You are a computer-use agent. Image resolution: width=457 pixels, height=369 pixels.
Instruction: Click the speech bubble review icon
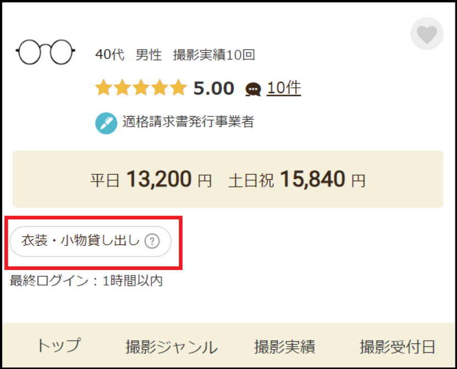point(253,89)
